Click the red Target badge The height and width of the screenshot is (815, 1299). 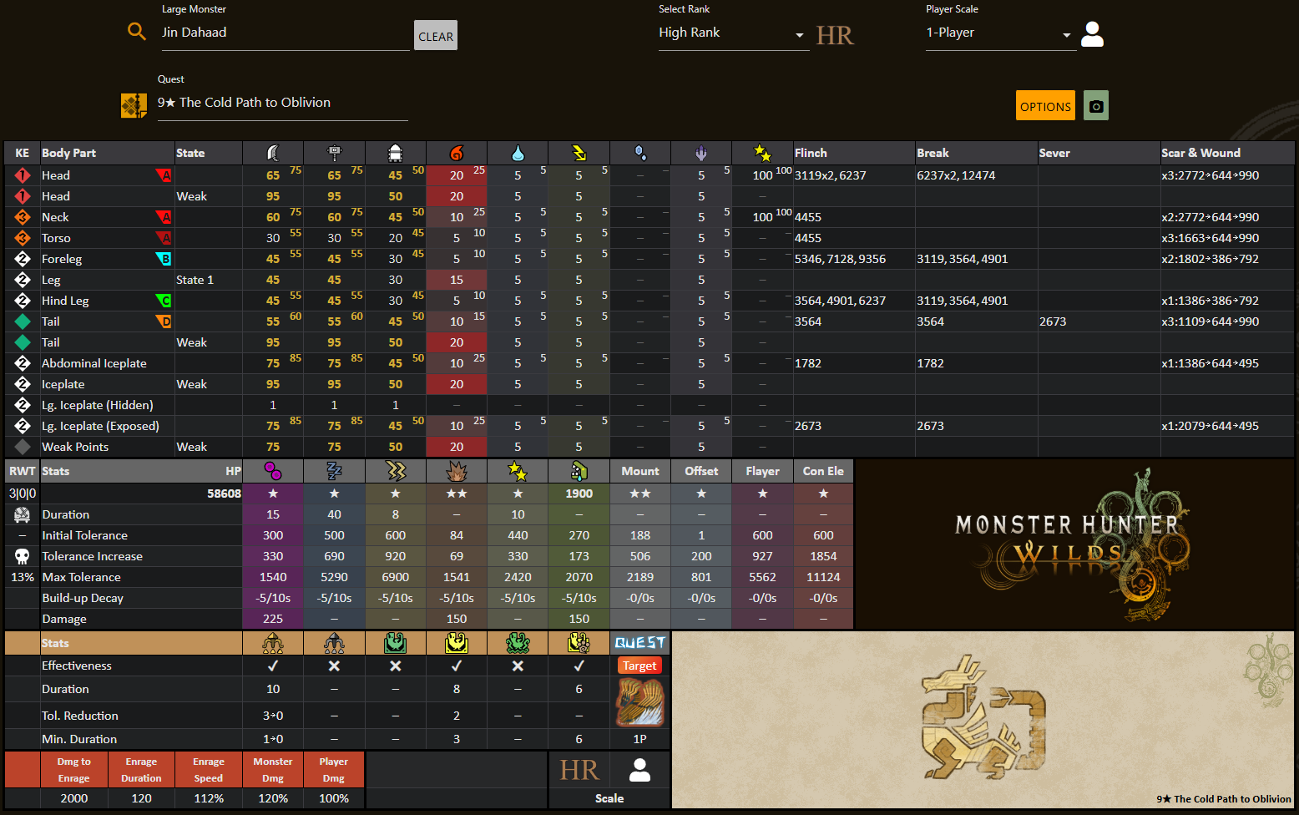click(639, 666)
